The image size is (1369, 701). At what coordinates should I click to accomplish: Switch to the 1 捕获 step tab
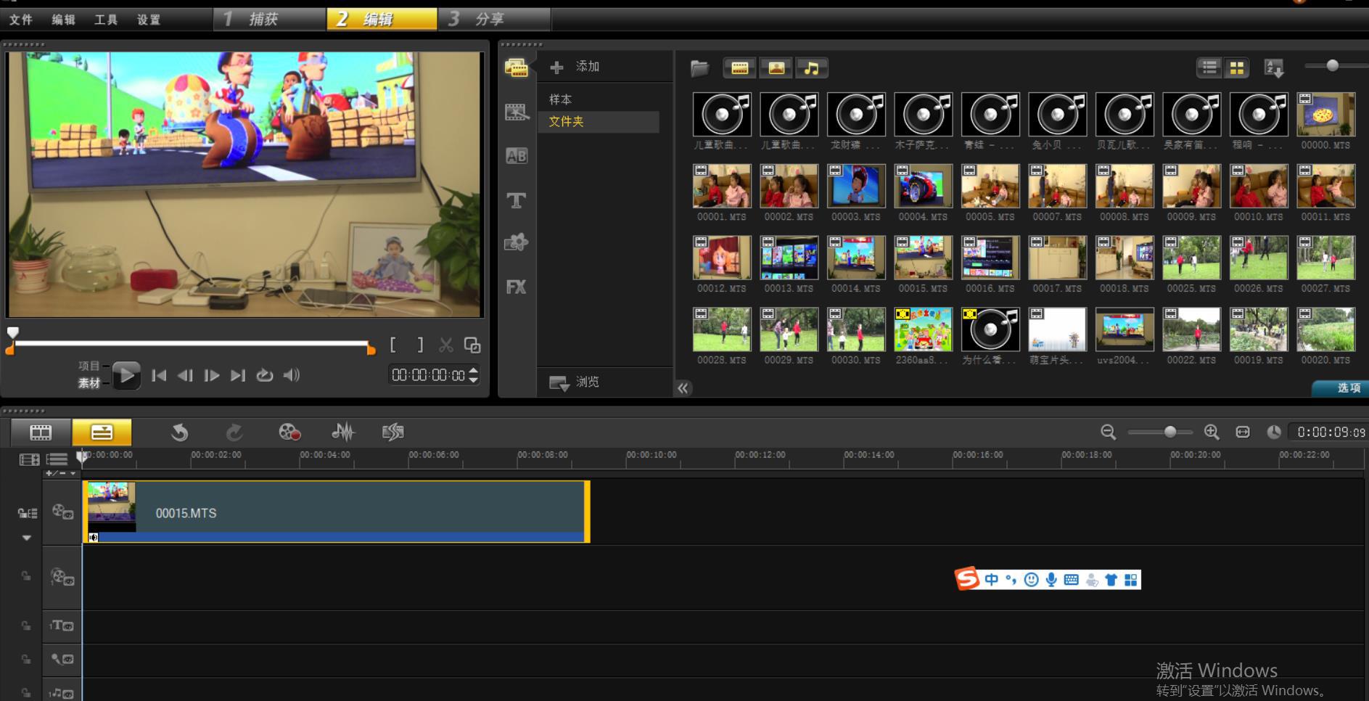270,20
